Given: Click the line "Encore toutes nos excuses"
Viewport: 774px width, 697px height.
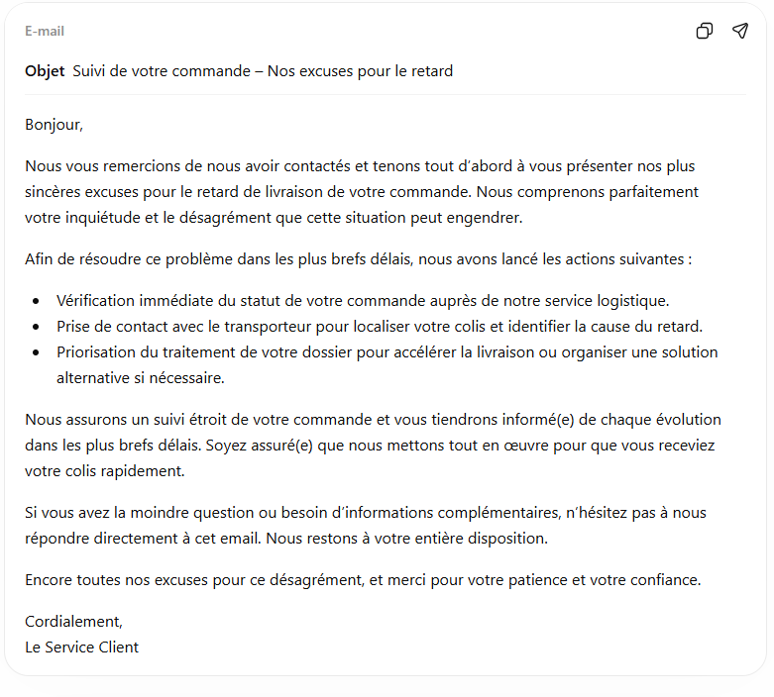Looking at the screenshot, I should (362, 580).
